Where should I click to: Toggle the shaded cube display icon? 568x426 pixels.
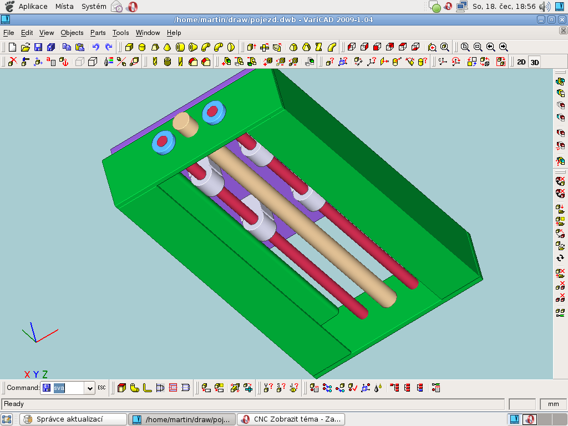pos(93,62)
